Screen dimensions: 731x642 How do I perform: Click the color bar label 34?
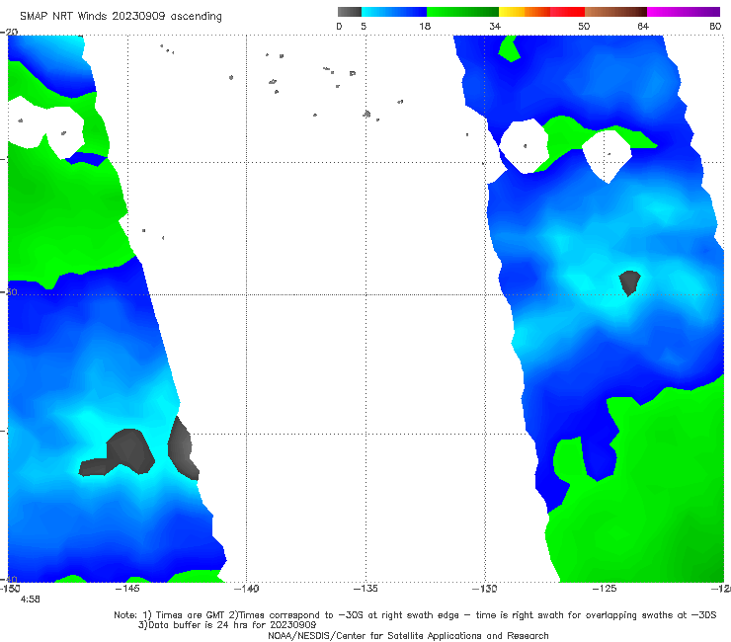(x=495, y=27)
